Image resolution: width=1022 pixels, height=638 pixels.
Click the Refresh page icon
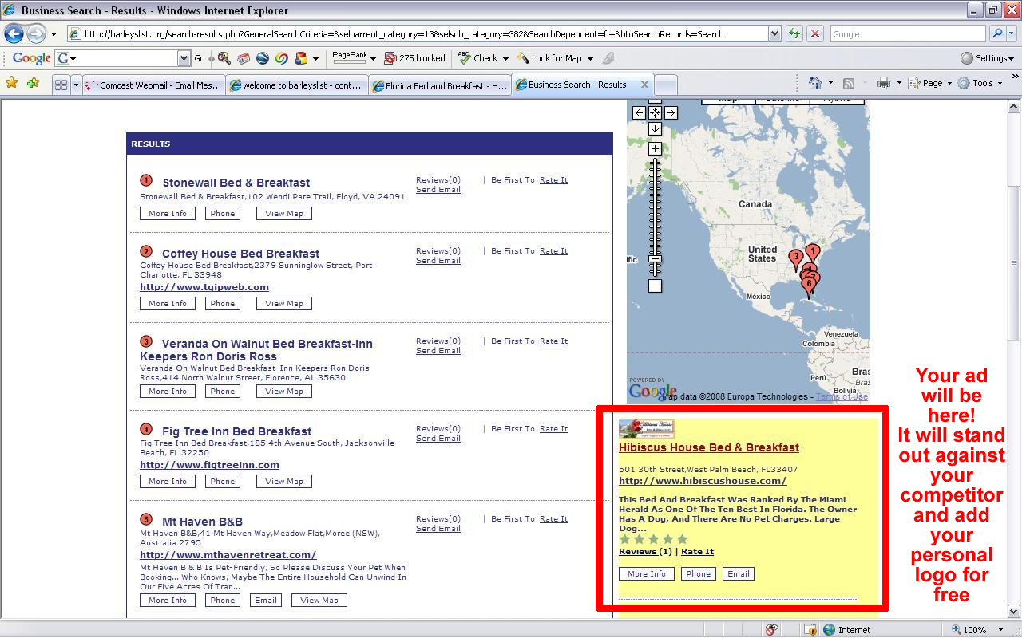click(x=794, y=34)
